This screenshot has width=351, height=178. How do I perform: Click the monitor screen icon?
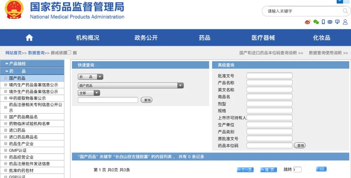tap(337, 22)
